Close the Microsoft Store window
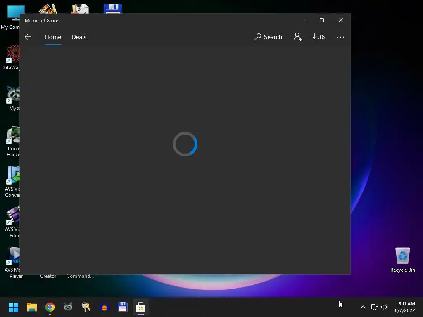423x317 pixels. click(x=341, y=20)
